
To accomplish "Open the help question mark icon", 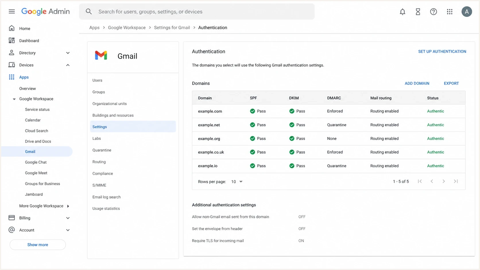I will pyautogui.click(x=433, y=12).
